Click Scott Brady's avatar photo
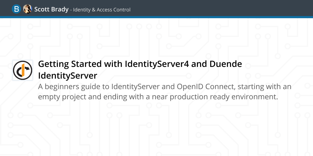 28,9
